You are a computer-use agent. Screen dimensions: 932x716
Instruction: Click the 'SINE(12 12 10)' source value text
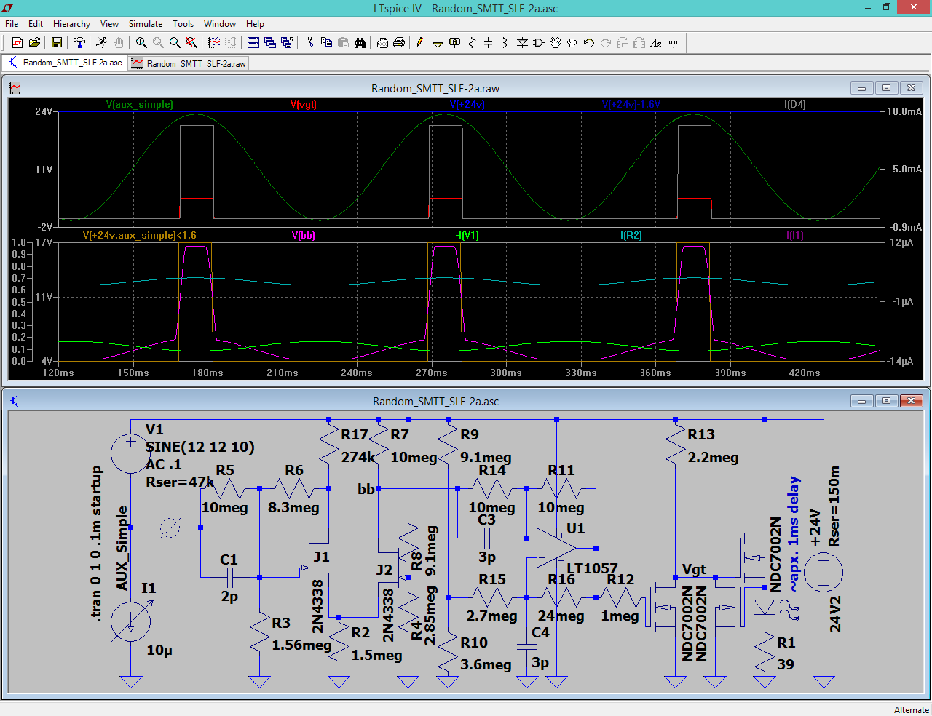(200, 447)
